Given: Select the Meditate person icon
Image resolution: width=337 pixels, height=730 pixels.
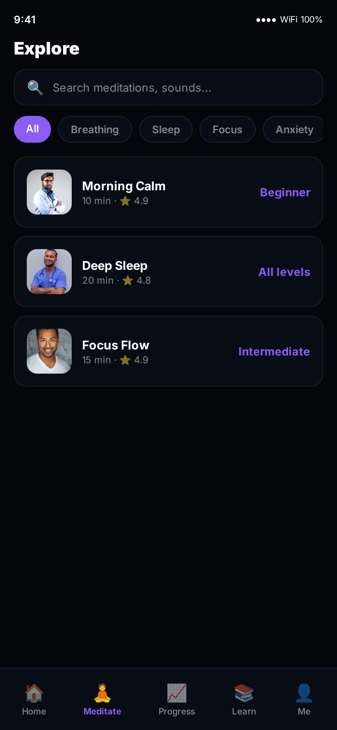Looking at the screenshot, I should coord(102,693).
